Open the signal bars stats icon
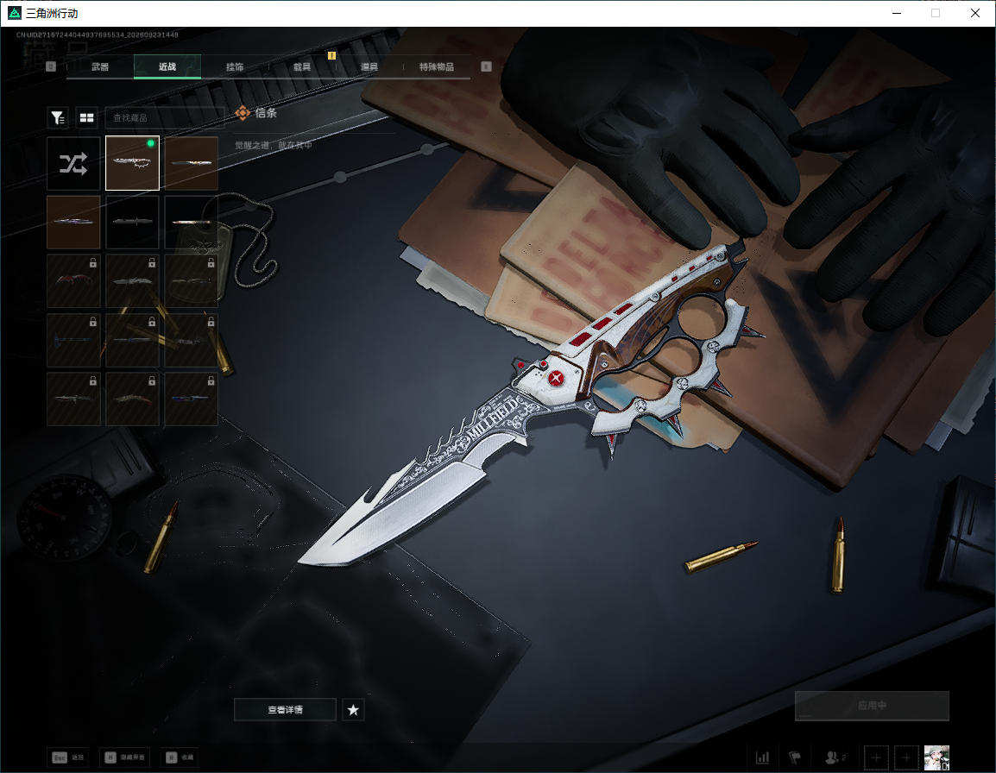The height and width of the screenshot is (773, 996). (x=762, y=757)
